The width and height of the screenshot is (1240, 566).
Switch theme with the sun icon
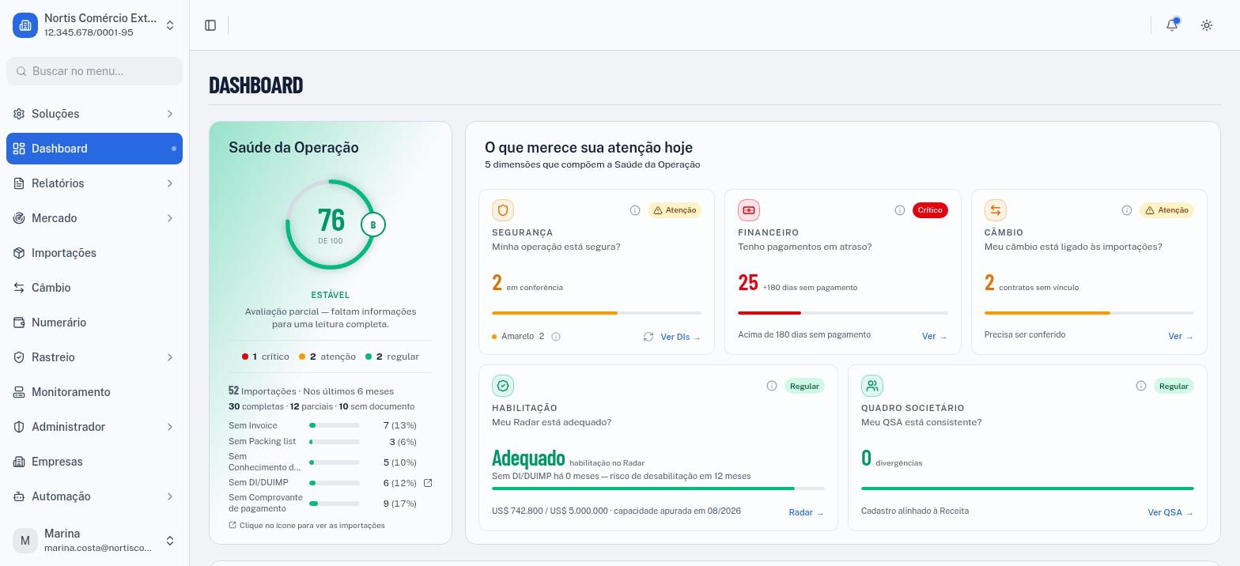pos(1207,25)
